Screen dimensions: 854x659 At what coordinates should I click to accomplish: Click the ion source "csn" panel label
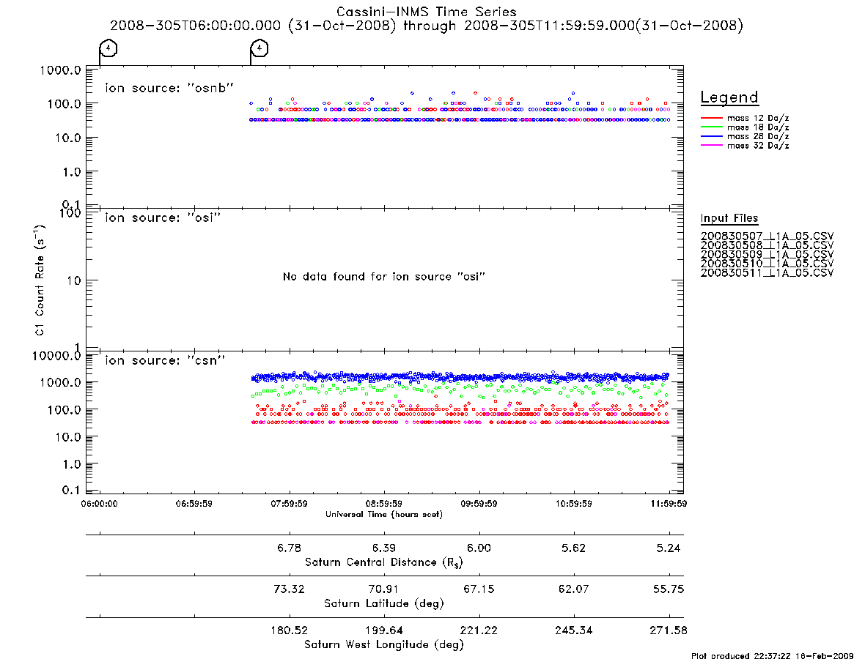tap(165, 360)
